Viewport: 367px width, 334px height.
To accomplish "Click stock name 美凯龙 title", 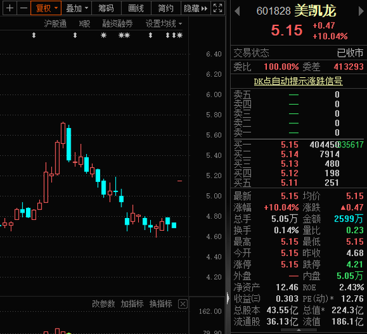I will tap(315, 11).
